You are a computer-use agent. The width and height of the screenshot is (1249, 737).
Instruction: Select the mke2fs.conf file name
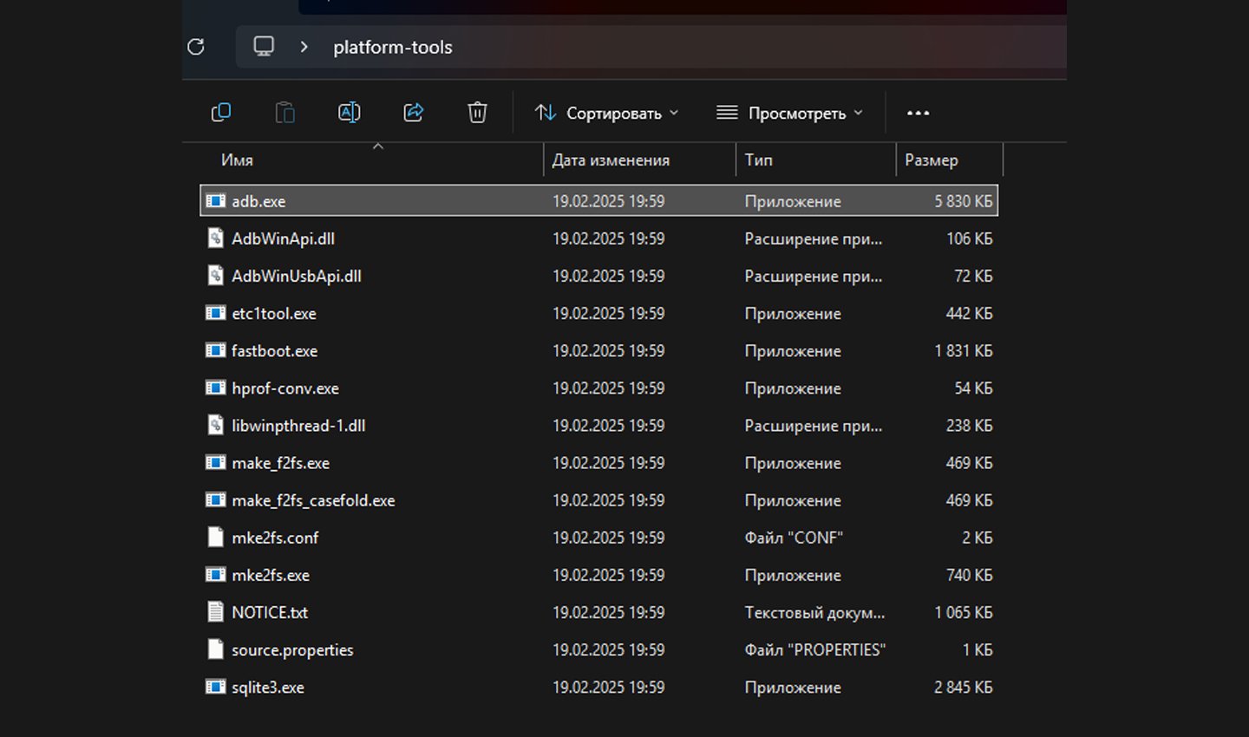275,538
